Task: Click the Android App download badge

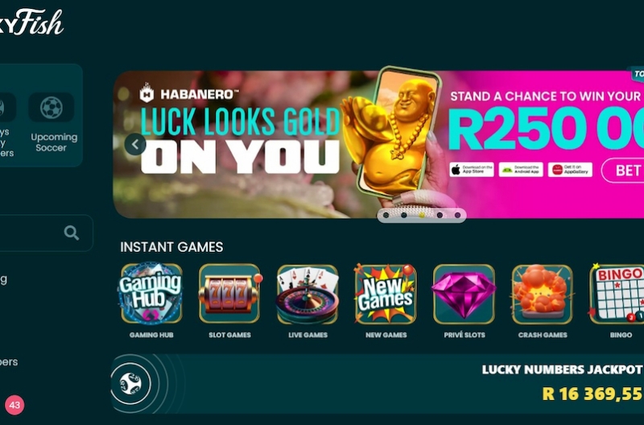Action: point(521,170)
